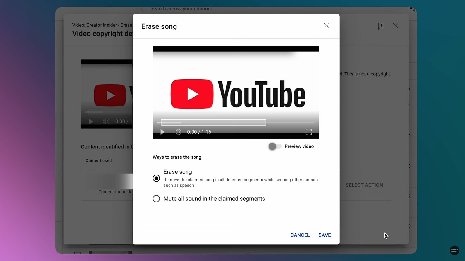Click the speaker icon on the background video
This screenshot has width=465, height=261.
point(106,122)
